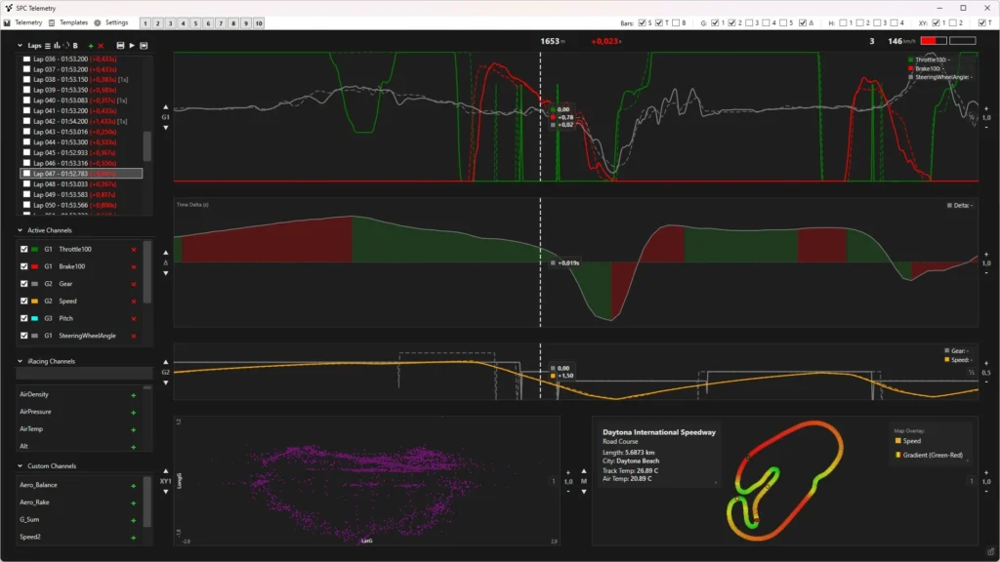This screenshot has height=562, width=1000.
Task: Click the save icon in Laps header
Action: point(120,46)
